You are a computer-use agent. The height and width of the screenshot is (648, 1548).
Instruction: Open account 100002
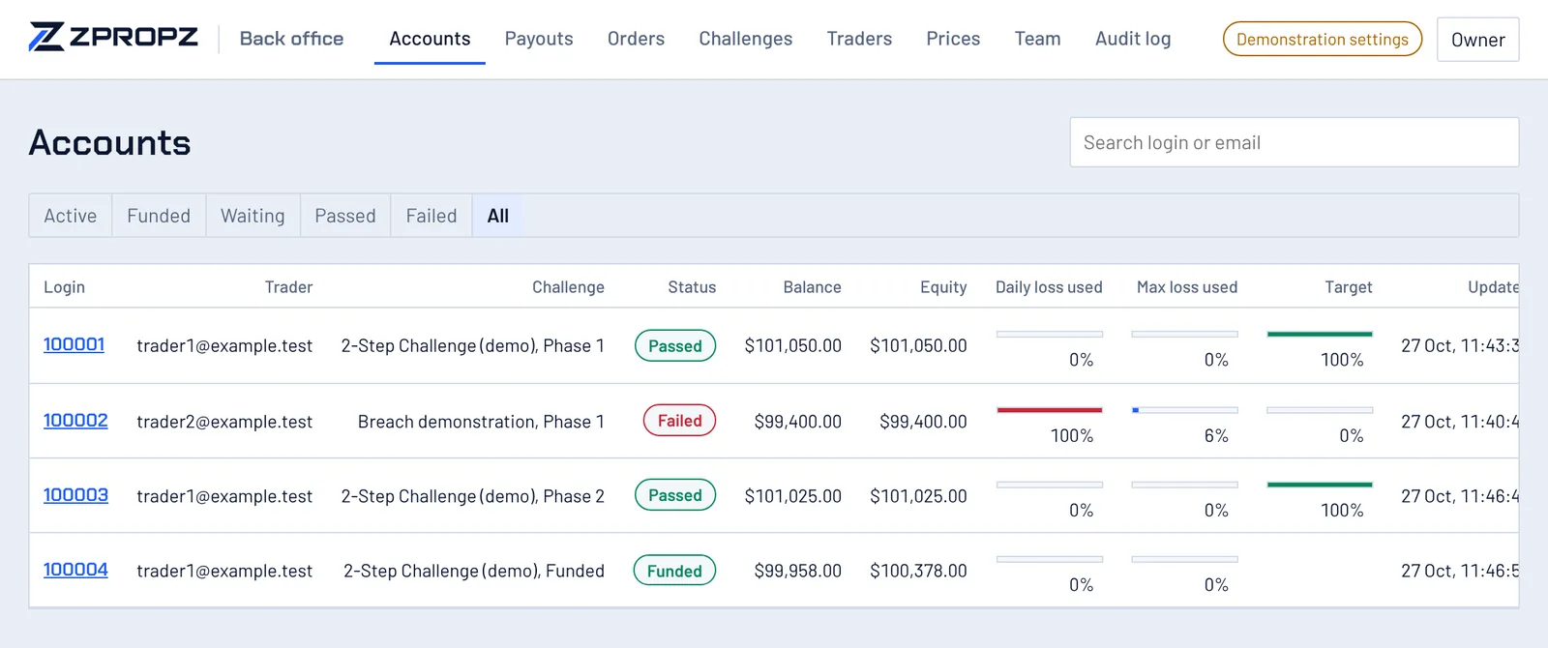point(75,421)
